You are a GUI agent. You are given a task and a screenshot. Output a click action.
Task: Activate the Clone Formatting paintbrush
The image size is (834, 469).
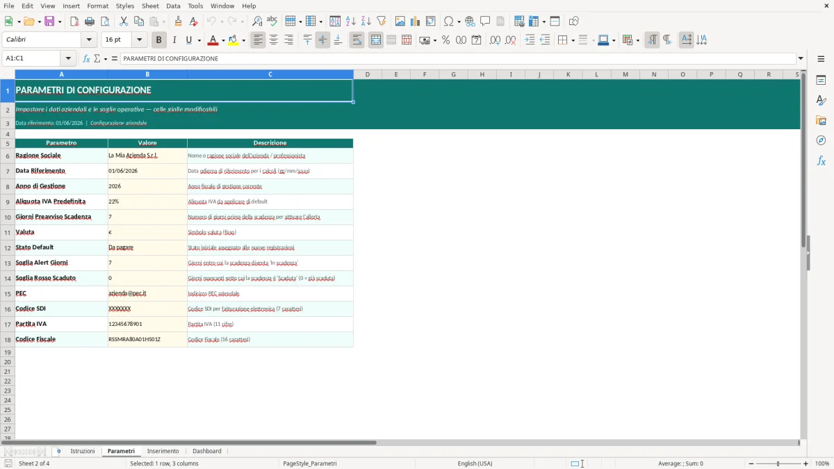coord(179,22)
